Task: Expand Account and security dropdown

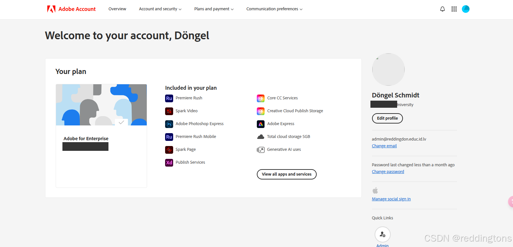Action: pyautogui.click(x=160, y=9)
